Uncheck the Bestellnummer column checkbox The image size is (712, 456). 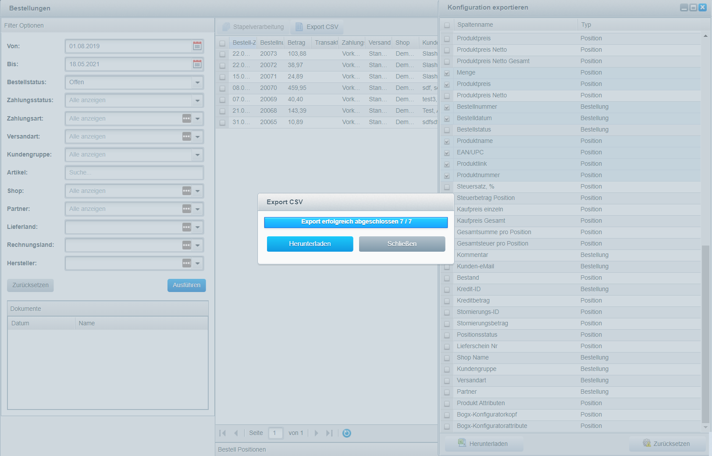(x=447, y=107)
